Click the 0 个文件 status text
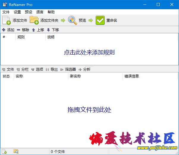 pos(58,151)
